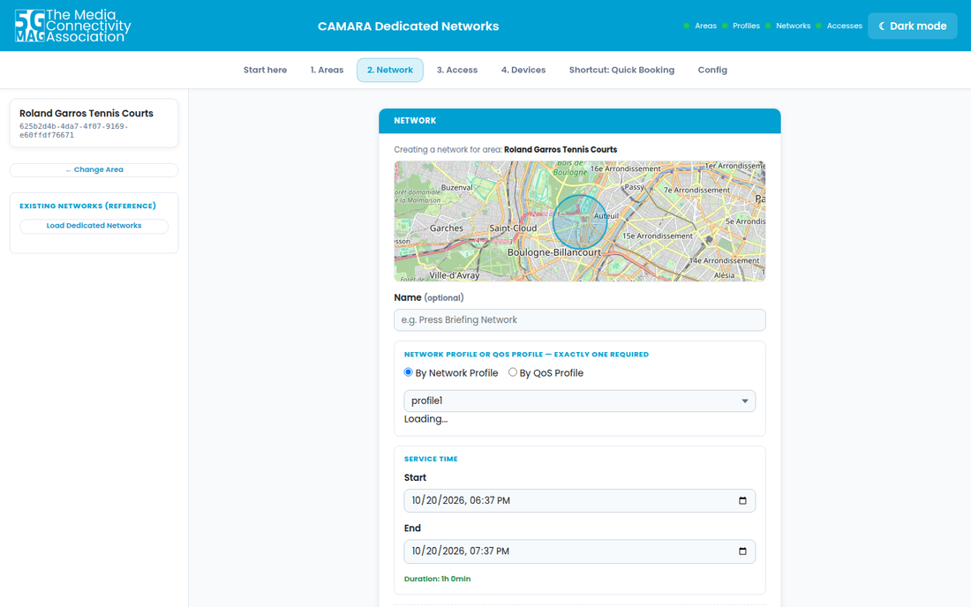The width and height of the screenshot is (971, 607).
Task: Click the NETWORK panel header
Action: click(x=580, y=121)
